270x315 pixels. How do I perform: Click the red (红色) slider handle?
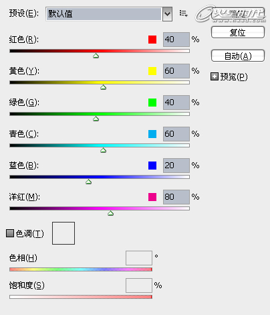click(x=96, y=56)
